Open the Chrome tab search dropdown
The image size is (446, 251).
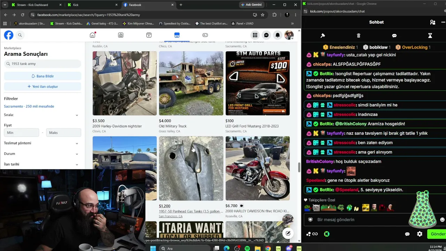click(x=5, y=5)
